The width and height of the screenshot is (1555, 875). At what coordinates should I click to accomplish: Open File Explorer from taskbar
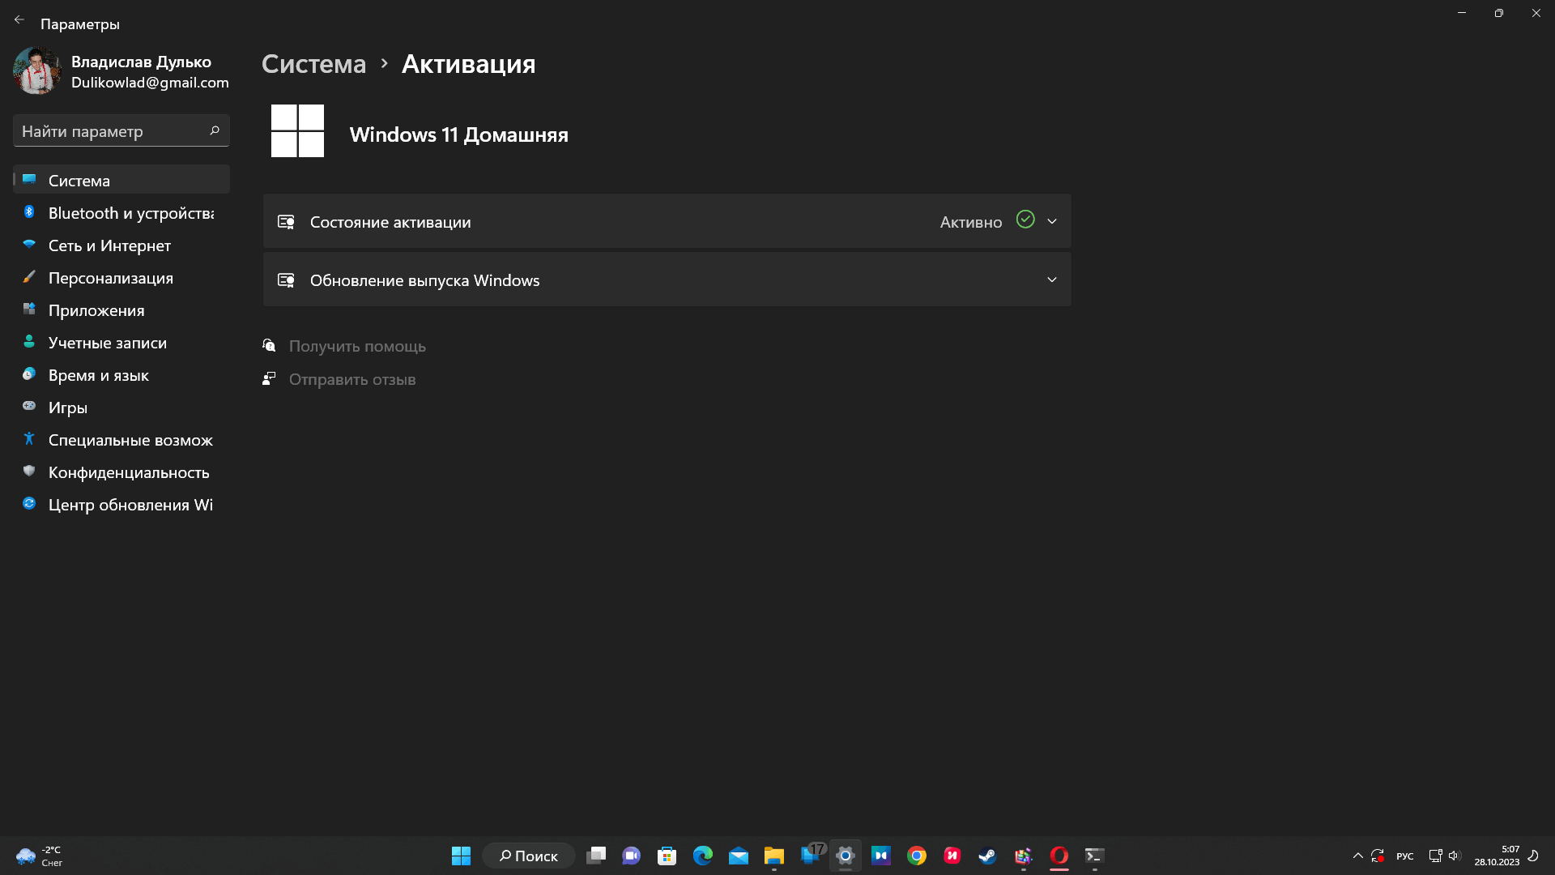point(774,856)
